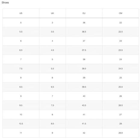Click the CM 27 cell

(120, 114)
